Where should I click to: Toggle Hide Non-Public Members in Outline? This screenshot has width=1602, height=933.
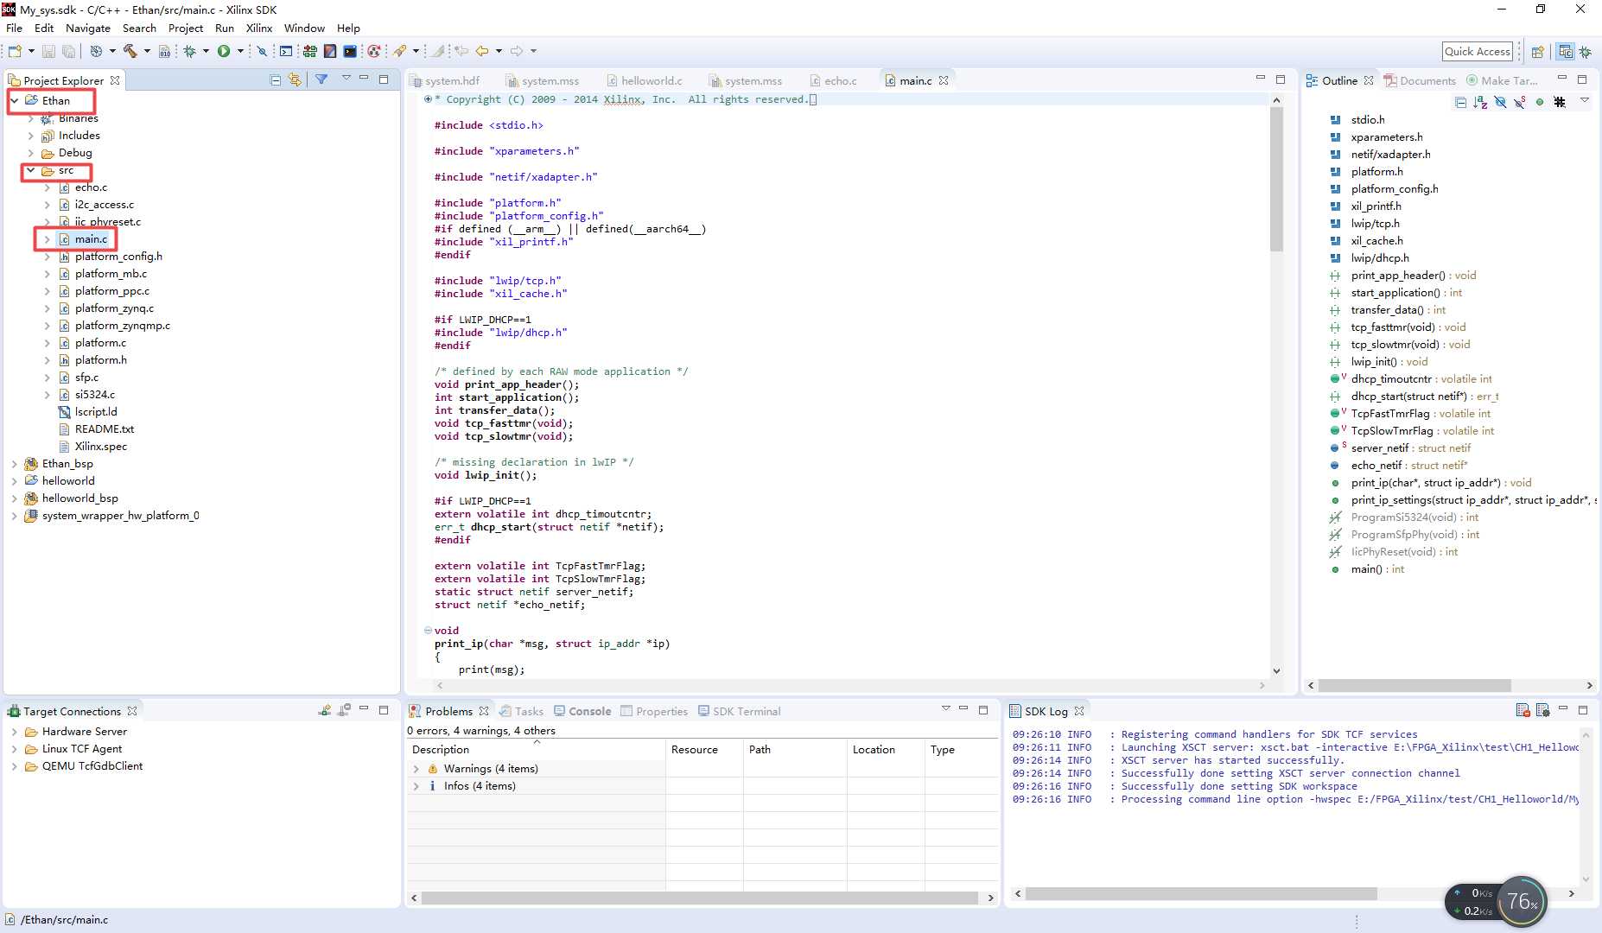coord(1540,102)
